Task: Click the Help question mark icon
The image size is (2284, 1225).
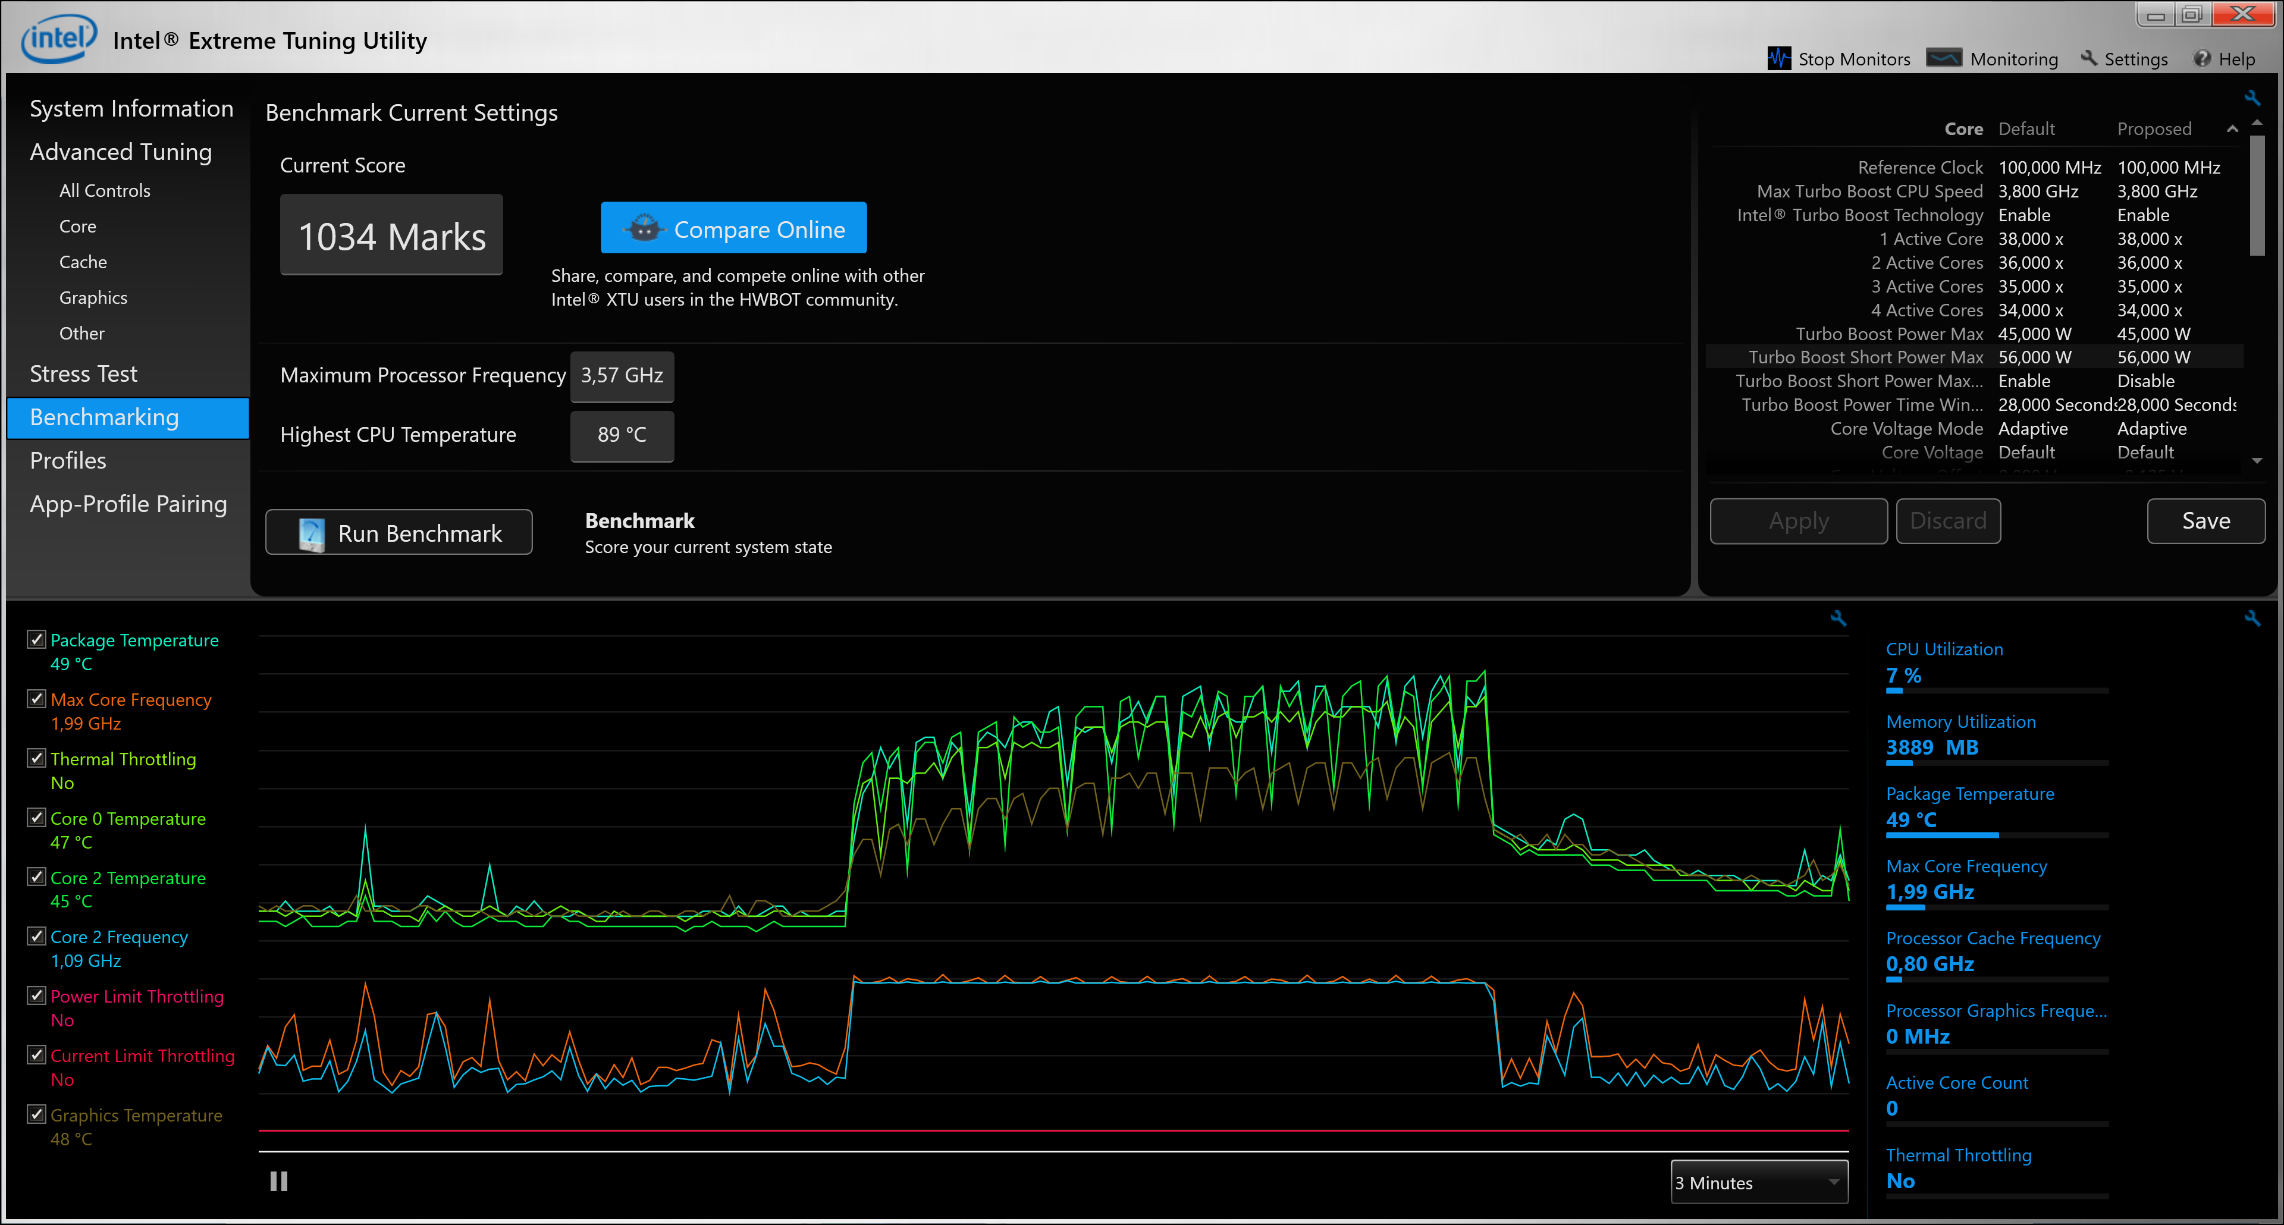Action: [x=2201, y=58]
